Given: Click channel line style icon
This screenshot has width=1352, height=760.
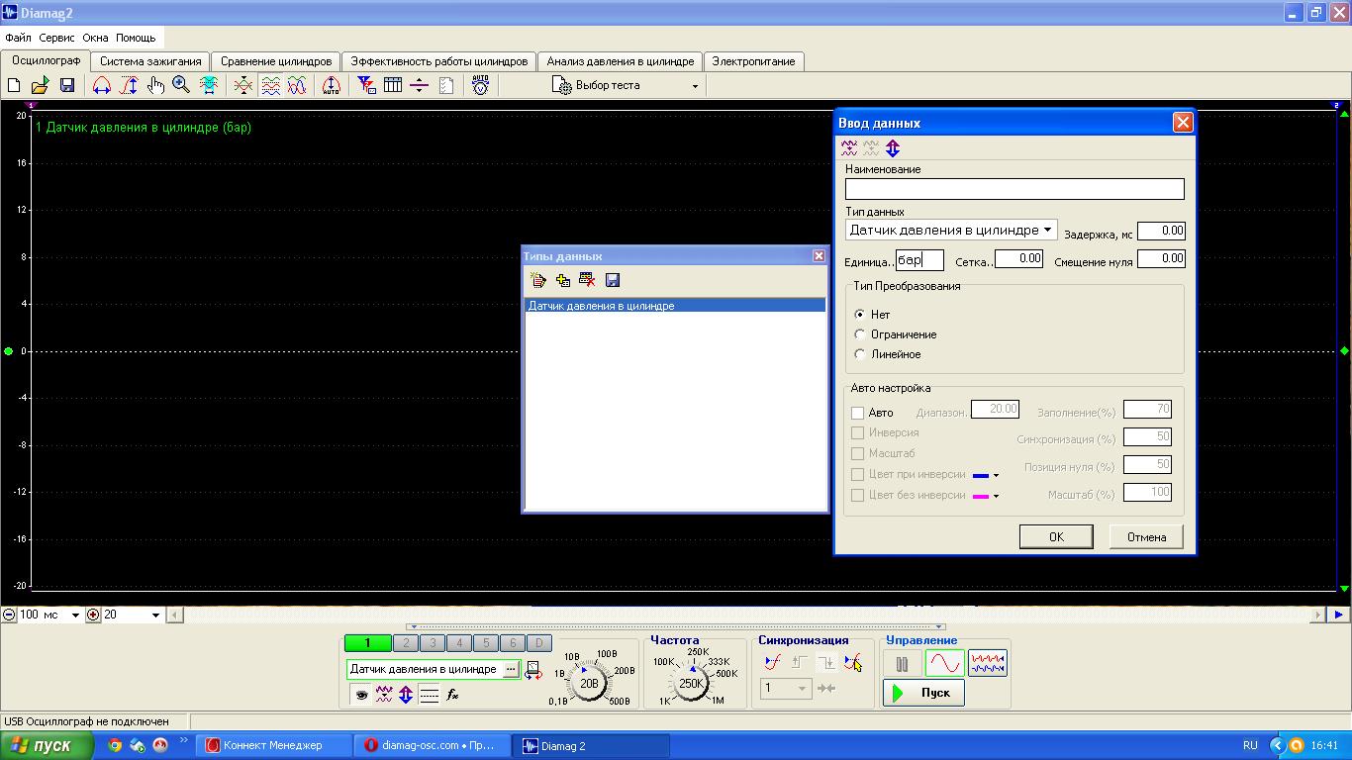Looking at the screenshot, I should click(429, 695).
